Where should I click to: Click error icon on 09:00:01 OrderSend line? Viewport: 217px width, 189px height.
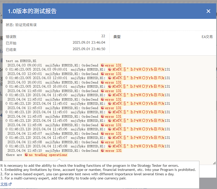(x=102, y=65)
